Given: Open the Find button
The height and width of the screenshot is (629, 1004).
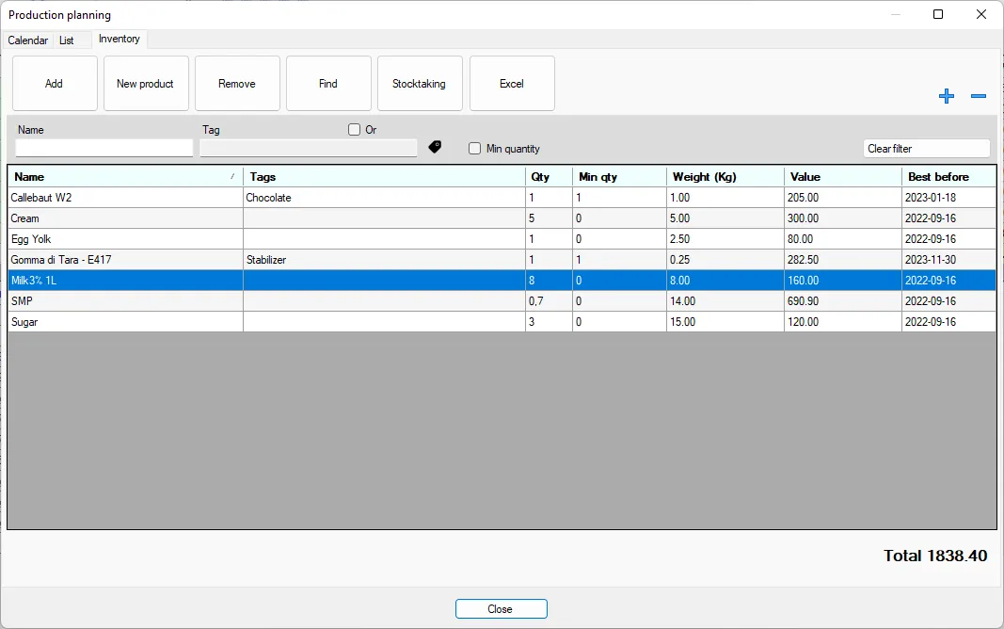Looking at the screenshot, I should [x=328, y=83].
